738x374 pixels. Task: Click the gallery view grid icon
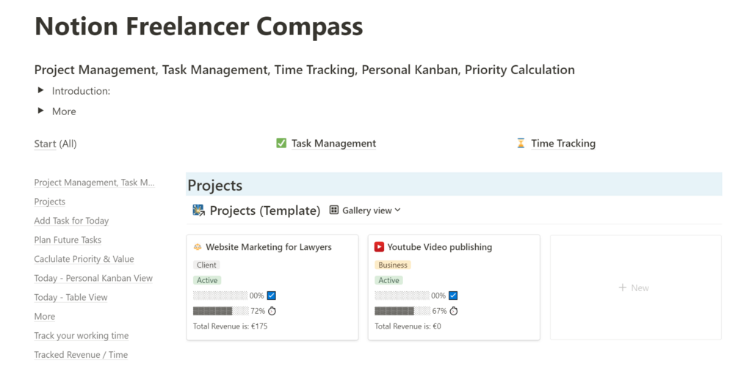tap(333, 210)
